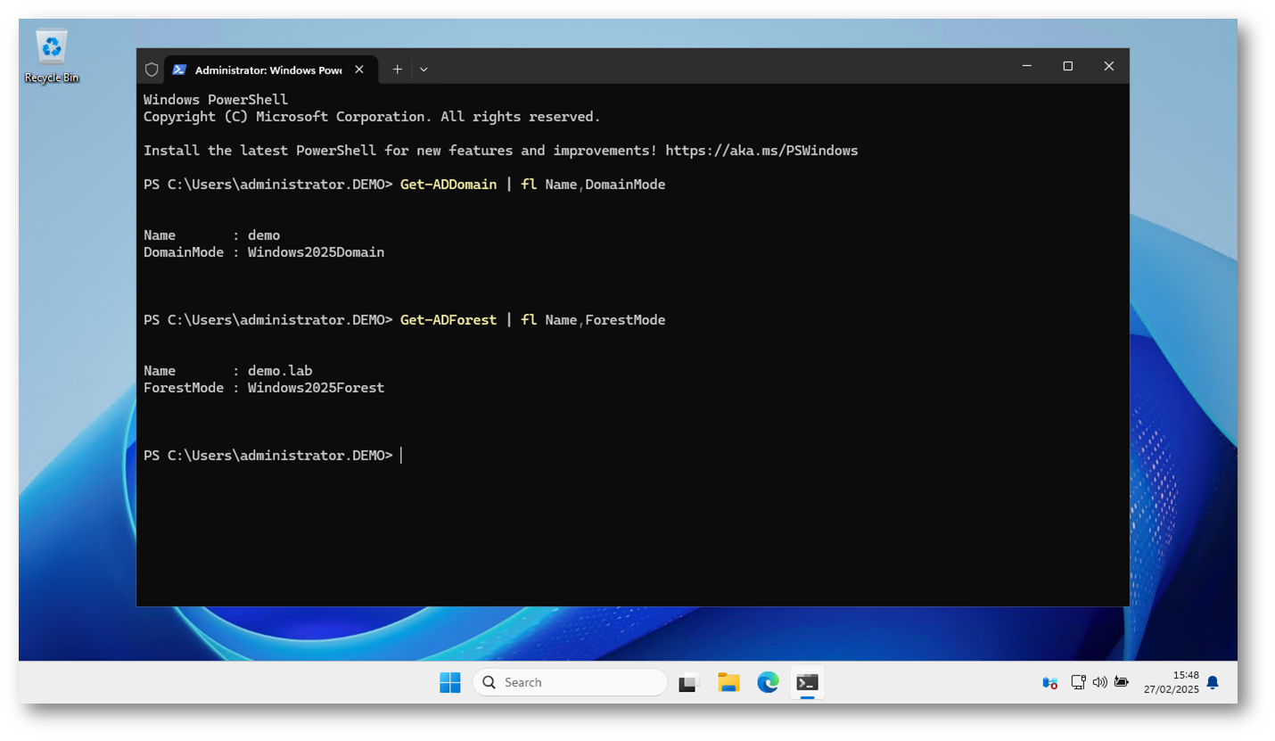Open notifications via the bell icon

coord(1213,683)
